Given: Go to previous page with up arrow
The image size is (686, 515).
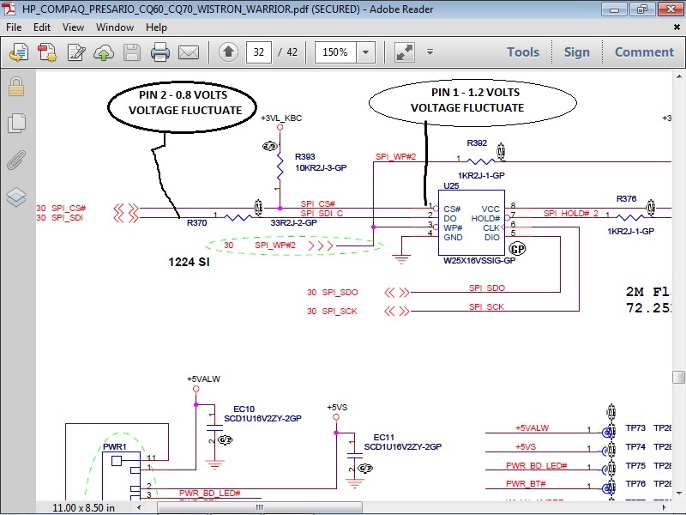Looking at the screenshot, I should click(x=228, y=52).
